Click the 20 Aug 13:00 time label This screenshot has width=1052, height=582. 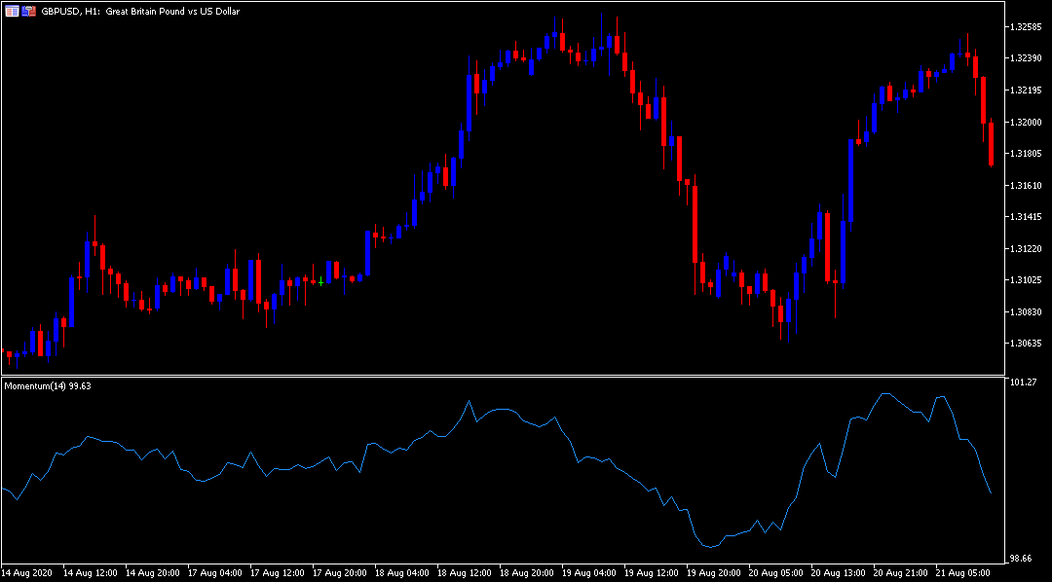(839, 573)
